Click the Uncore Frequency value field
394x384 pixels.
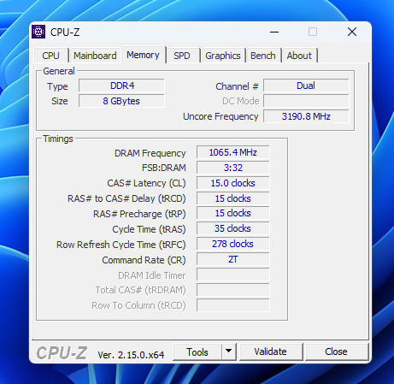(x=306, y=116)
